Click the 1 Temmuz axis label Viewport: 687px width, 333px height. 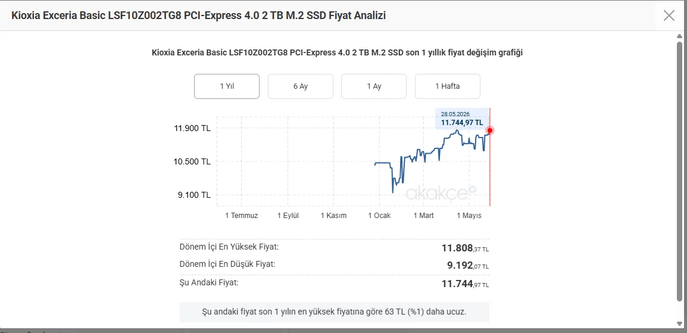[242, 216]
